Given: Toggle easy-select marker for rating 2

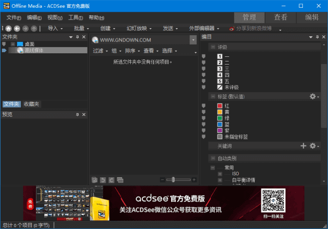Looking at the screenshot, I should pos(203,63).
